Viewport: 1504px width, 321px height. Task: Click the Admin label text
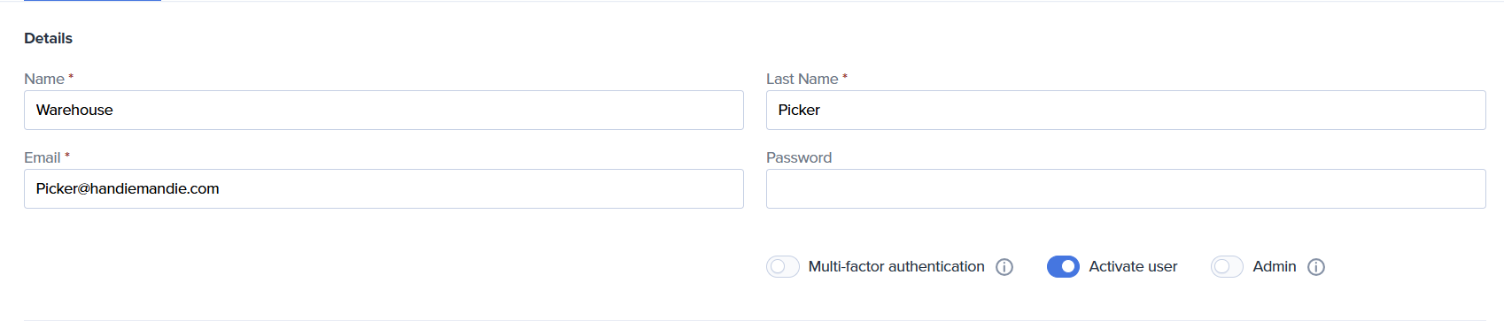pyautogui.click(x=1275, y=266)
